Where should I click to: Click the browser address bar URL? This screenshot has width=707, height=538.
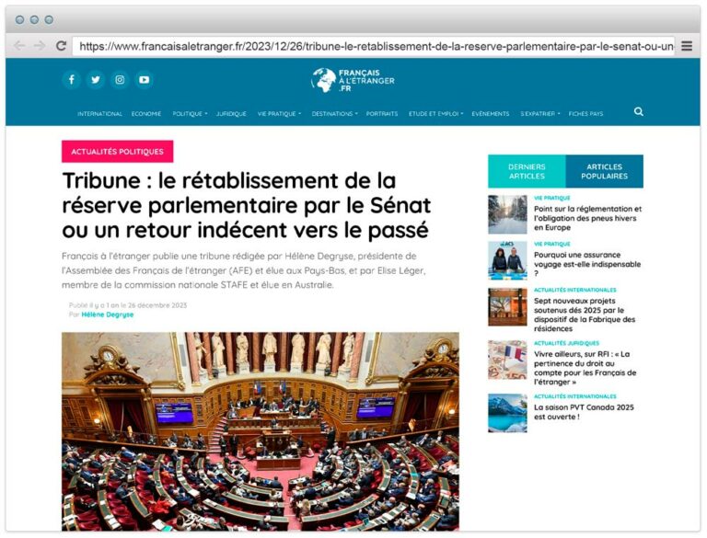coord(374,46)
